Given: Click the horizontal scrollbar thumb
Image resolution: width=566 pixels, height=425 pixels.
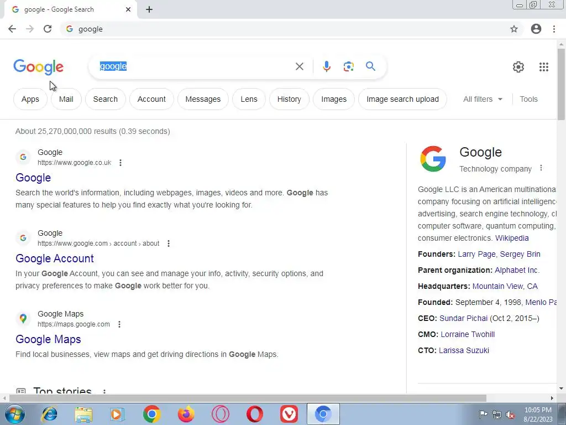Looking at the screenshot, I should pyautogui.click(x=248, y=398).
